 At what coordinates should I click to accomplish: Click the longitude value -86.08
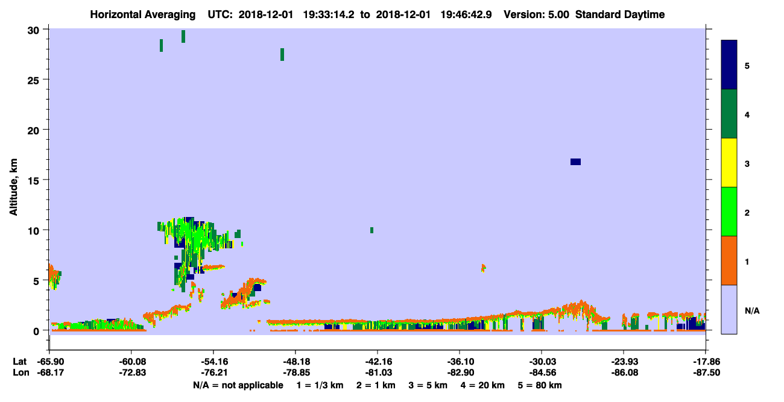(x=624, y=373)
